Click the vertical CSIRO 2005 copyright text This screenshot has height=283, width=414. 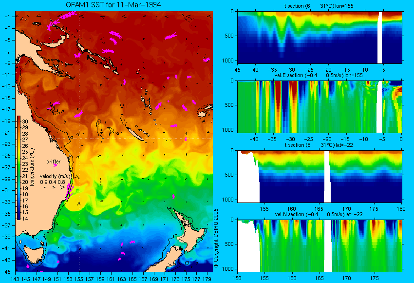pyautogui.click(x=216, y=238)
